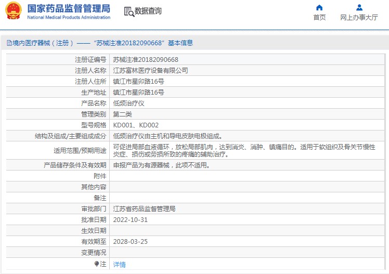Click the 审批部门 label
Screen dimensions: 389x274
94,209
